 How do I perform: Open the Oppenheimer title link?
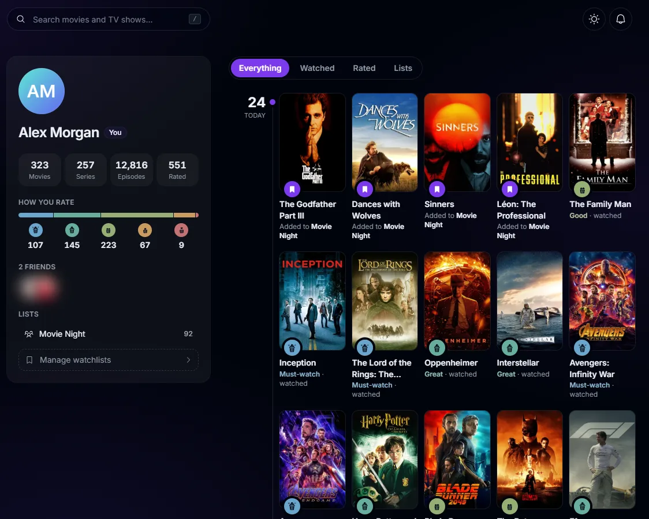451,363
